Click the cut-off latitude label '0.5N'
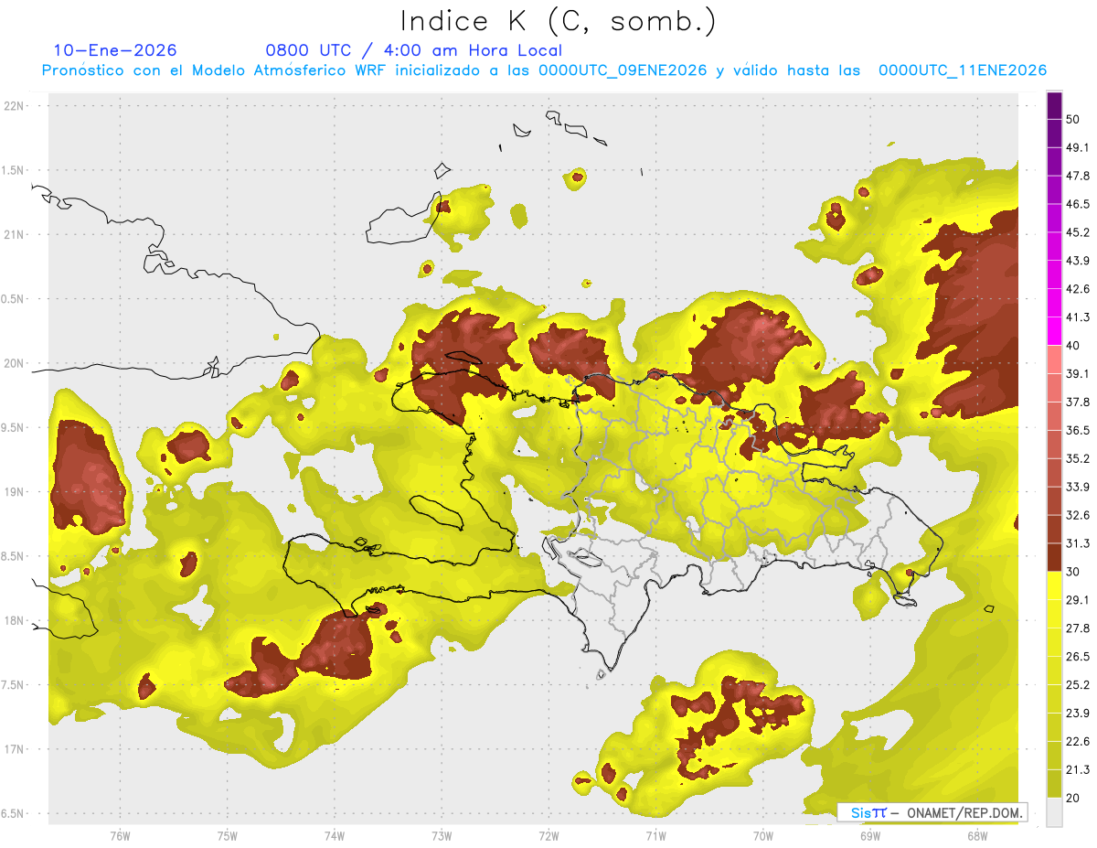 click(12, 299)
